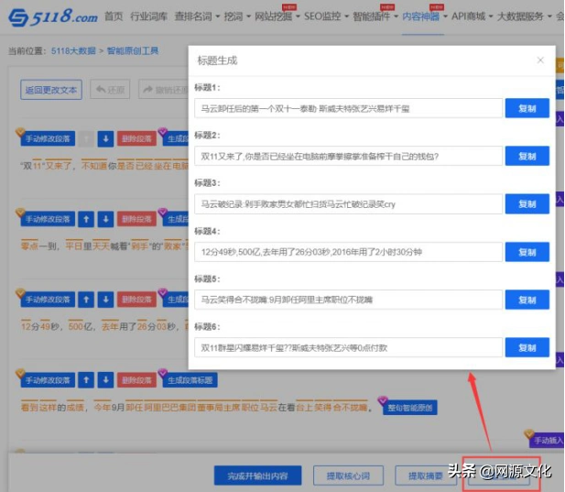Move the '零点一到' paragraph up

tap(86, 219)
